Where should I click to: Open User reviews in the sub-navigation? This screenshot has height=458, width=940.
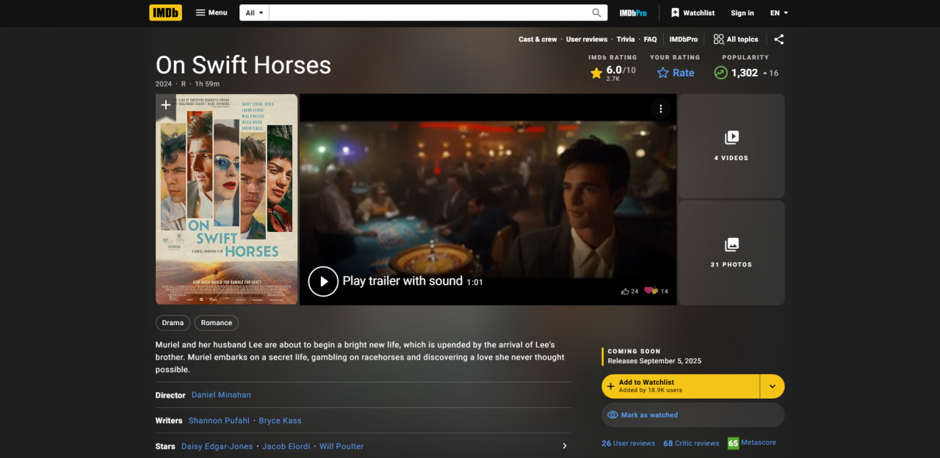pos(587,40)
